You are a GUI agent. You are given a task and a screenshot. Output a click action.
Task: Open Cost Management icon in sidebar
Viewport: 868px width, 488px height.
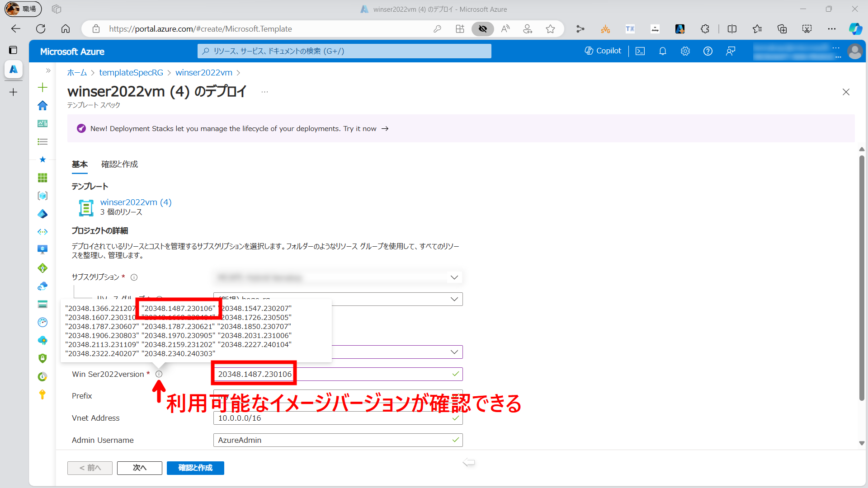pos(42,376)
